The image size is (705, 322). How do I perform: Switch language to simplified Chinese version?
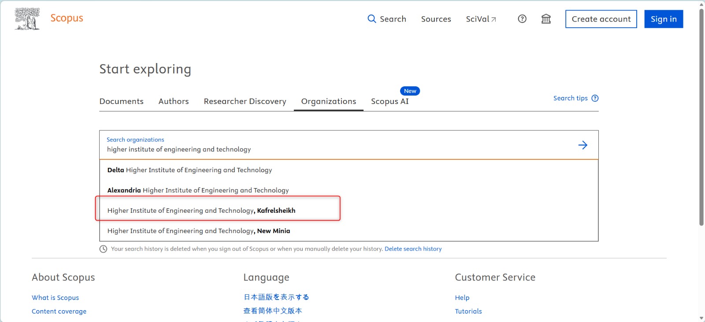point(273,311)
